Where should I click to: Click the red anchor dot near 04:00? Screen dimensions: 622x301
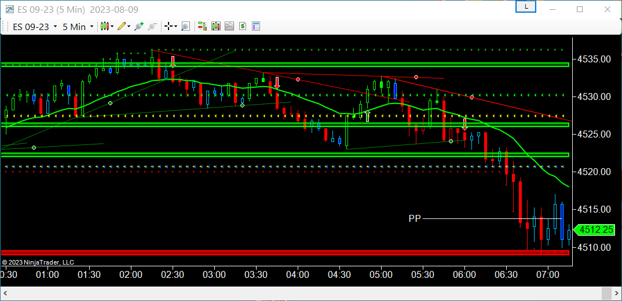pyautogui.click(x=298, y=80)
